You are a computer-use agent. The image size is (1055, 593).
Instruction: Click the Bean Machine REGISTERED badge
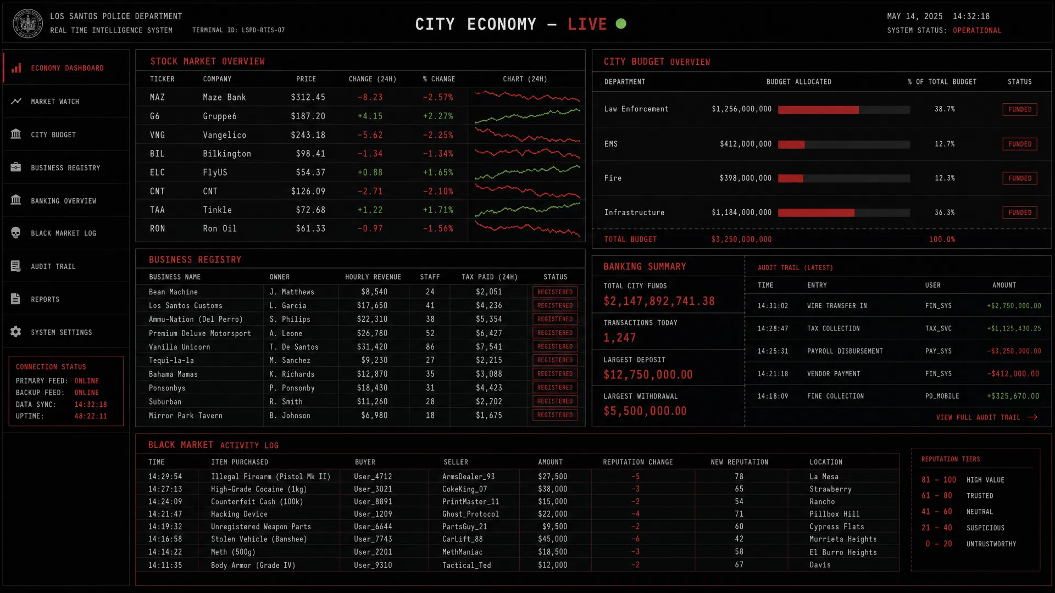coord(555,292)
